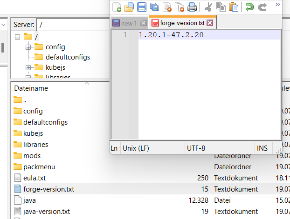Screen dimensions: 290x219
Task: Click the Print toolbar icon
Action: tap(192, 7)
